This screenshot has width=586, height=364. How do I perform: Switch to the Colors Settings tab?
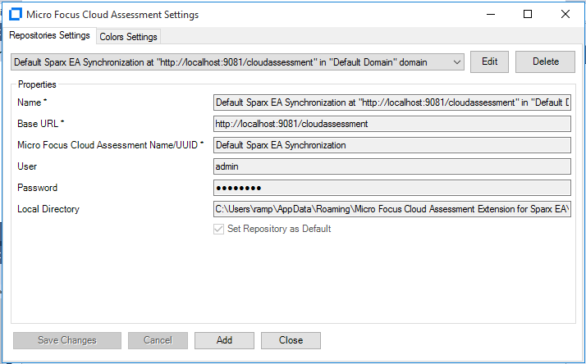(x=128, y=37)
